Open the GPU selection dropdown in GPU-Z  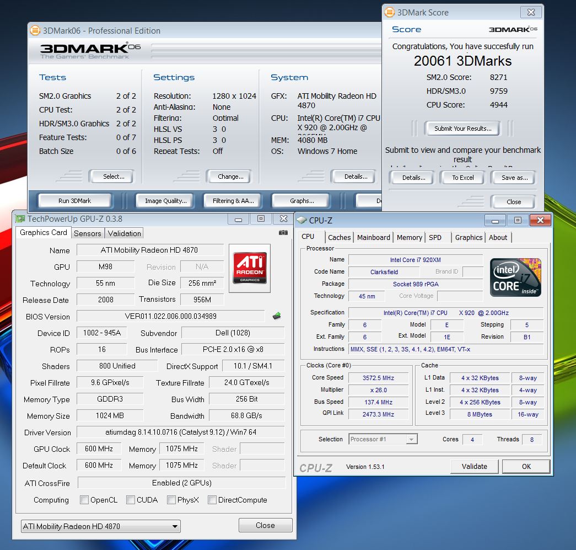(x=101, y=526)
